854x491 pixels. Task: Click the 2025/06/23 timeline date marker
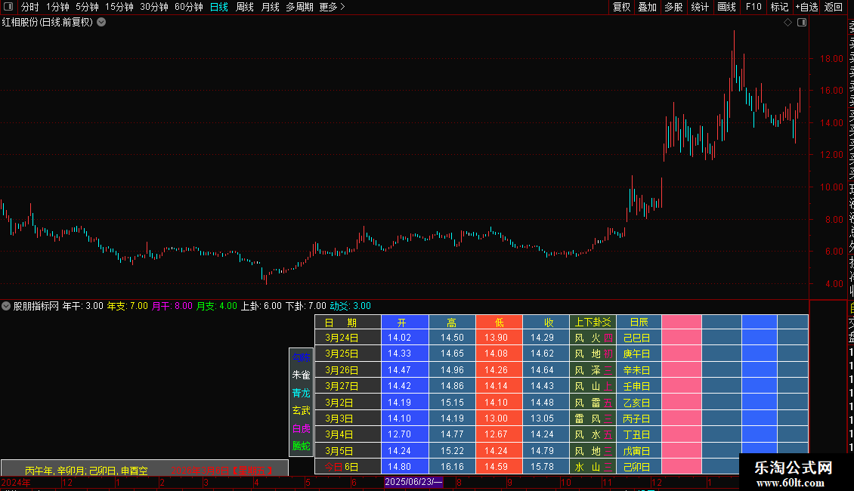click(x=413, y=482)
